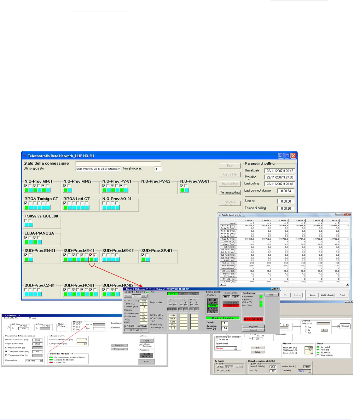Image resolution: width=353 pixels, height=420 pixels.
Task: Tick first checkbox under SUD-Prov.SR-01
Action: click(143, 255)
